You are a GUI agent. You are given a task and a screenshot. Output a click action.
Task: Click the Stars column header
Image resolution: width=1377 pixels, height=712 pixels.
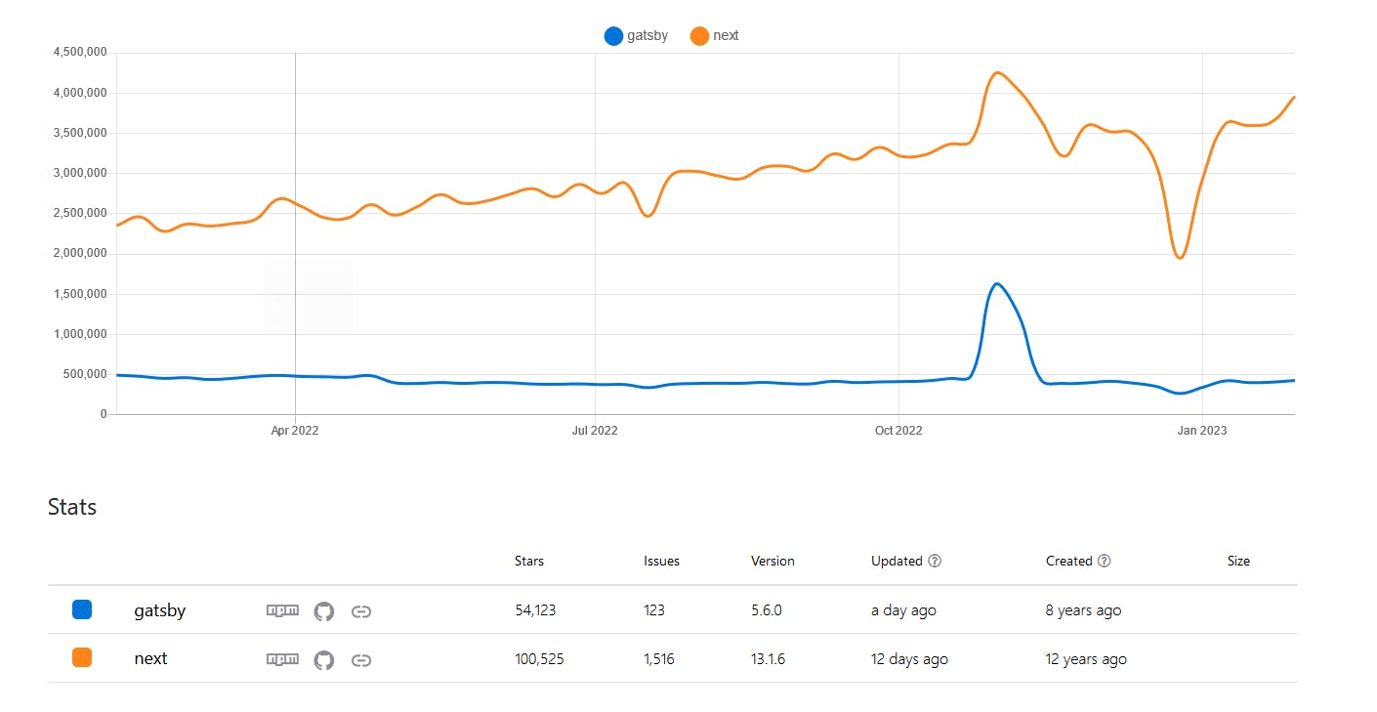(x=529, y=561)
